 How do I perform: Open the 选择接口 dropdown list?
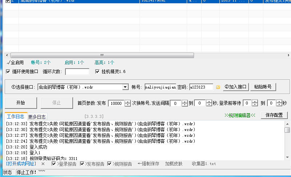125,87
